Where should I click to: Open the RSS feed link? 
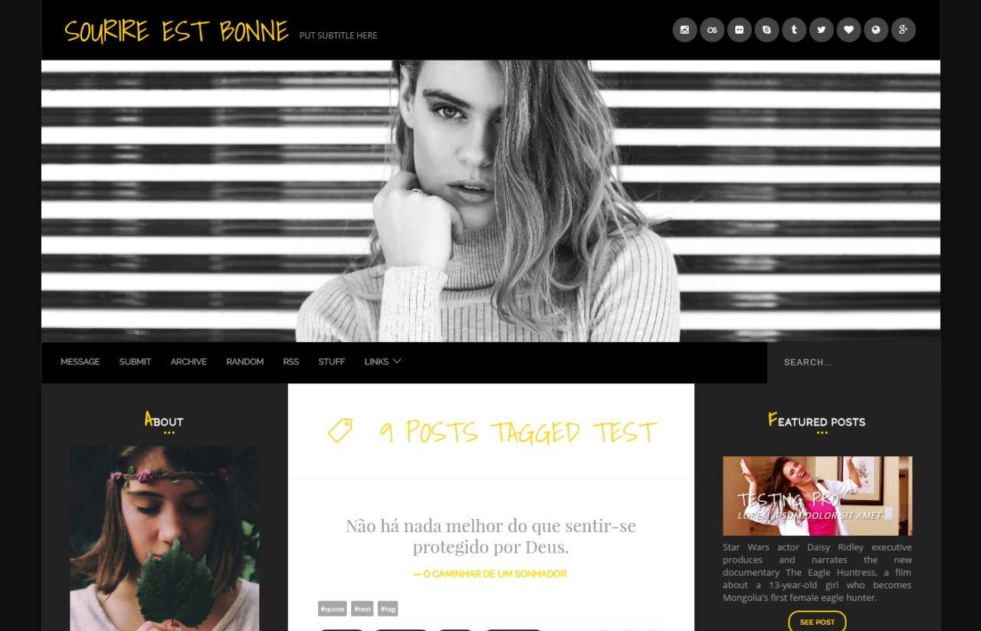point(291,362)
